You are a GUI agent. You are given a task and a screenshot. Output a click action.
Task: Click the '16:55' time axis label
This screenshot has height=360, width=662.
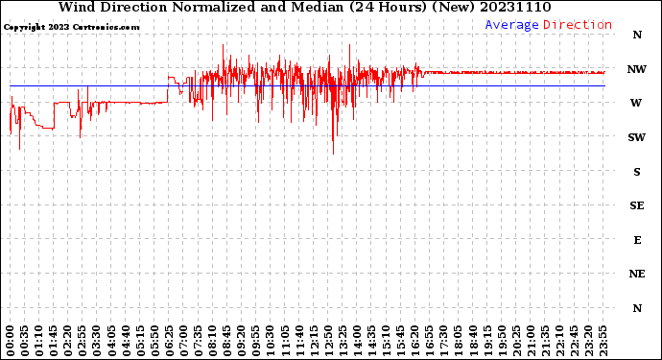pos(430,341)
